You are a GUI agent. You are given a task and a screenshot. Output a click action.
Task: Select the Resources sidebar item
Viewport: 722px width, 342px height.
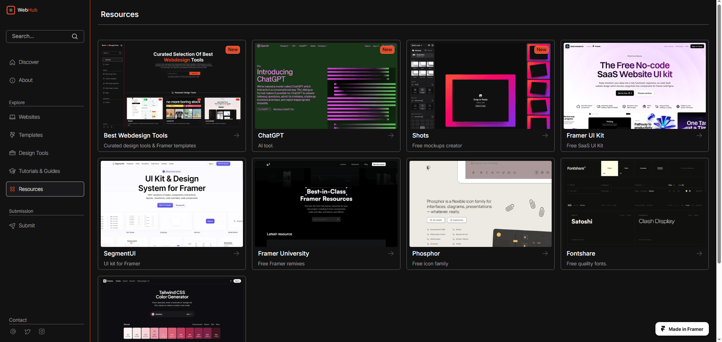coord(45,189)
